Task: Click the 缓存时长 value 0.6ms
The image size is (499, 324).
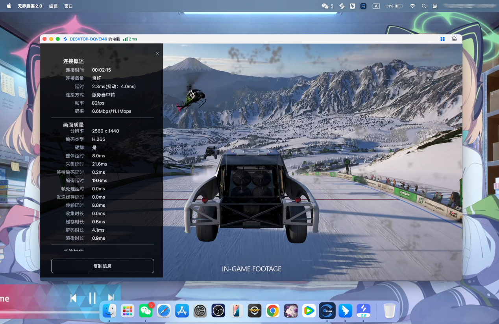Action: [98, 222]
